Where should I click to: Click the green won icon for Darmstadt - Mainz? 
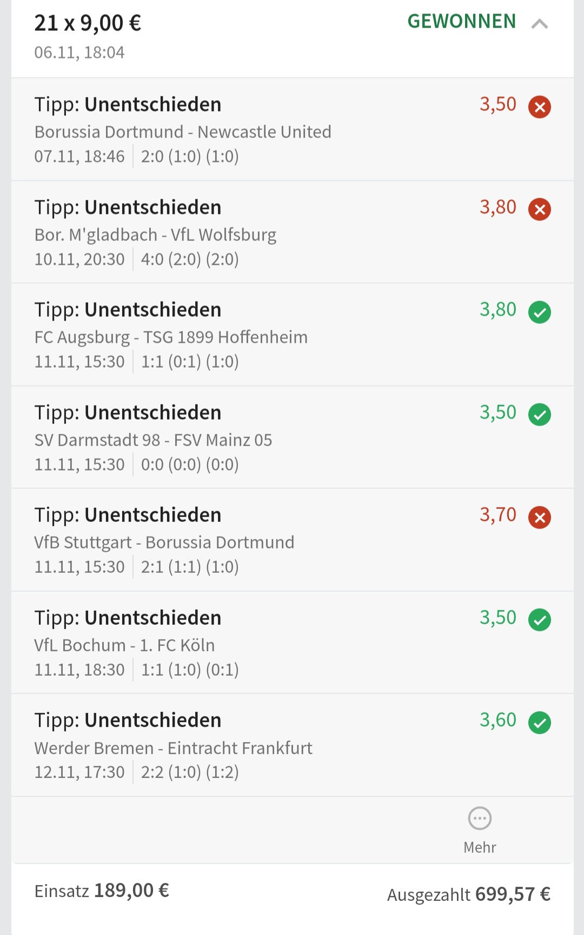coord(539,415)
